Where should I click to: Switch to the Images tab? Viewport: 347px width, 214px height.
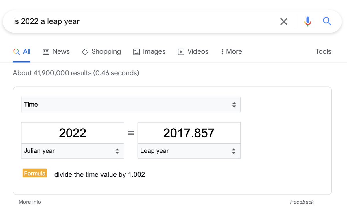click(149, 52)
